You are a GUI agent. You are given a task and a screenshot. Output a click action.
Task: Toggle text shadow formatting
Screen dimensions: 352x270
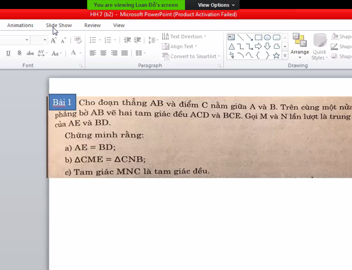[x=19, y=53]
